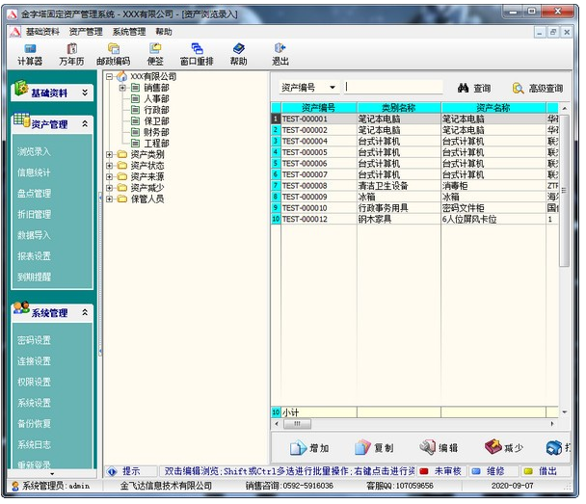Click the 复制 copy button
586x504 pixels.
pyautogui.click(x=374, y=448)
